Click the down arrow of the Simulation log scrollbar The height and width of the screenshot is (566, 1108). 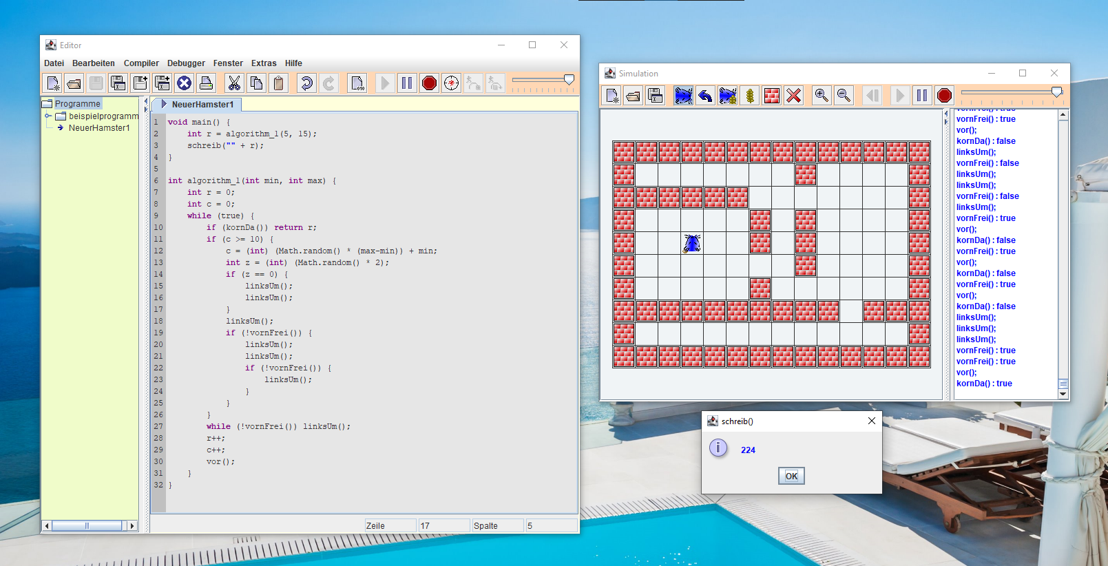pos(1063,394)
